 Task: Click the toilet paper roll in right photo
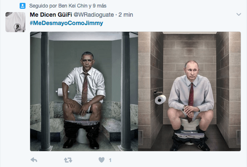tap(160, 99)
